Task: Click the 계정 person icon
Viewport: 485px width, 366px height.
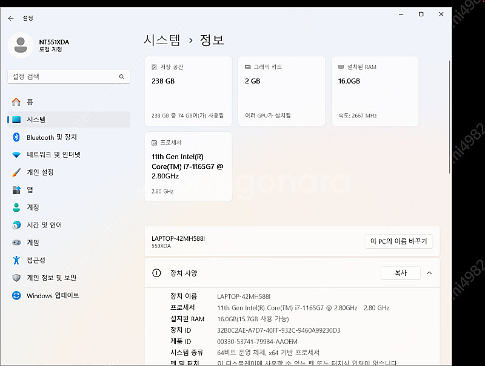Action: tap(16, 208)
